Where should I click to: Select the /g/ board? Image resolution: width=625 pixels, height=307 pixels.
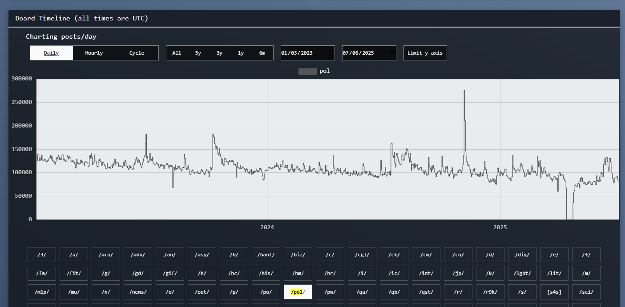tap(106, 273)
